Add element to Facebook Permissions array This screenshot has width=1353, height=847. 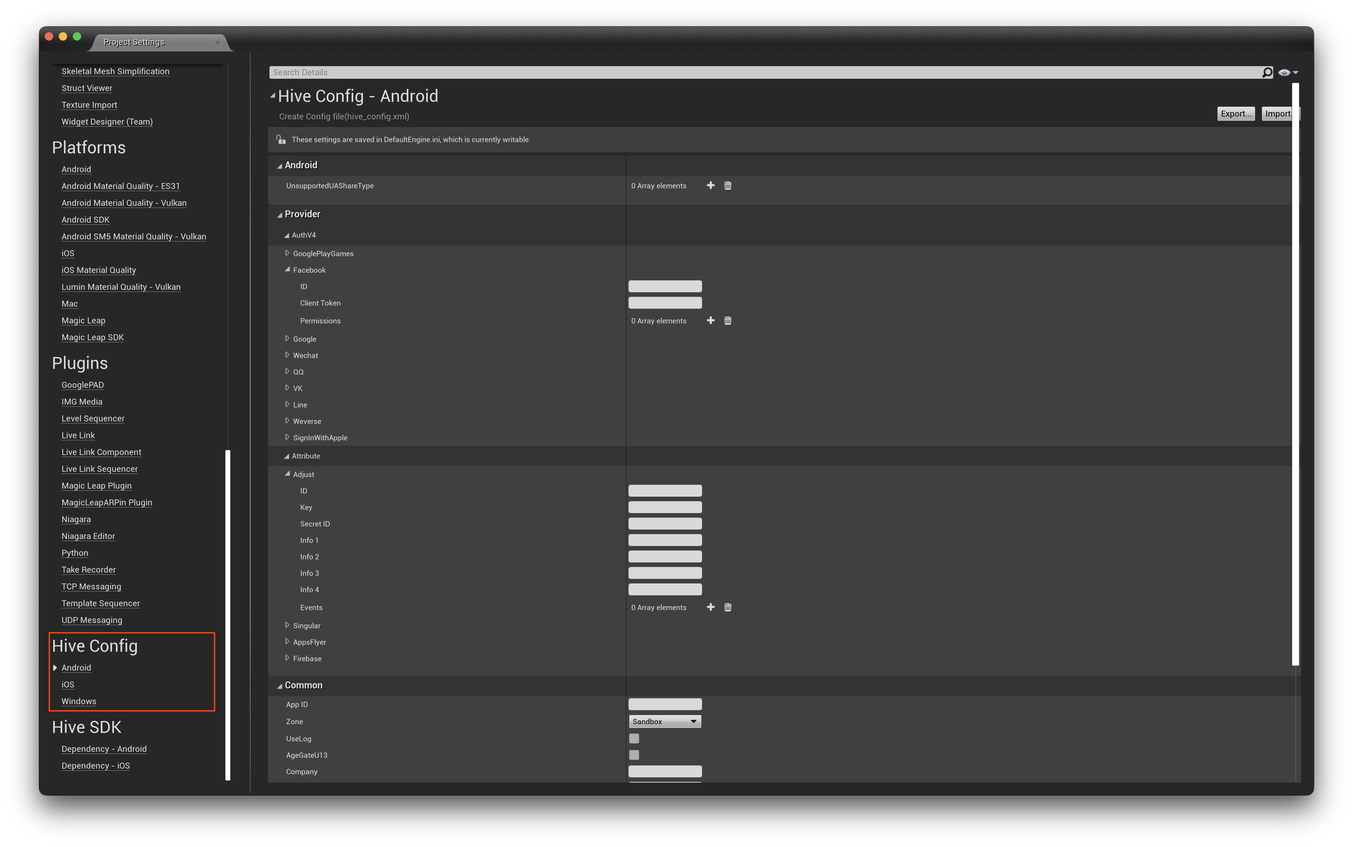point(710,321)
